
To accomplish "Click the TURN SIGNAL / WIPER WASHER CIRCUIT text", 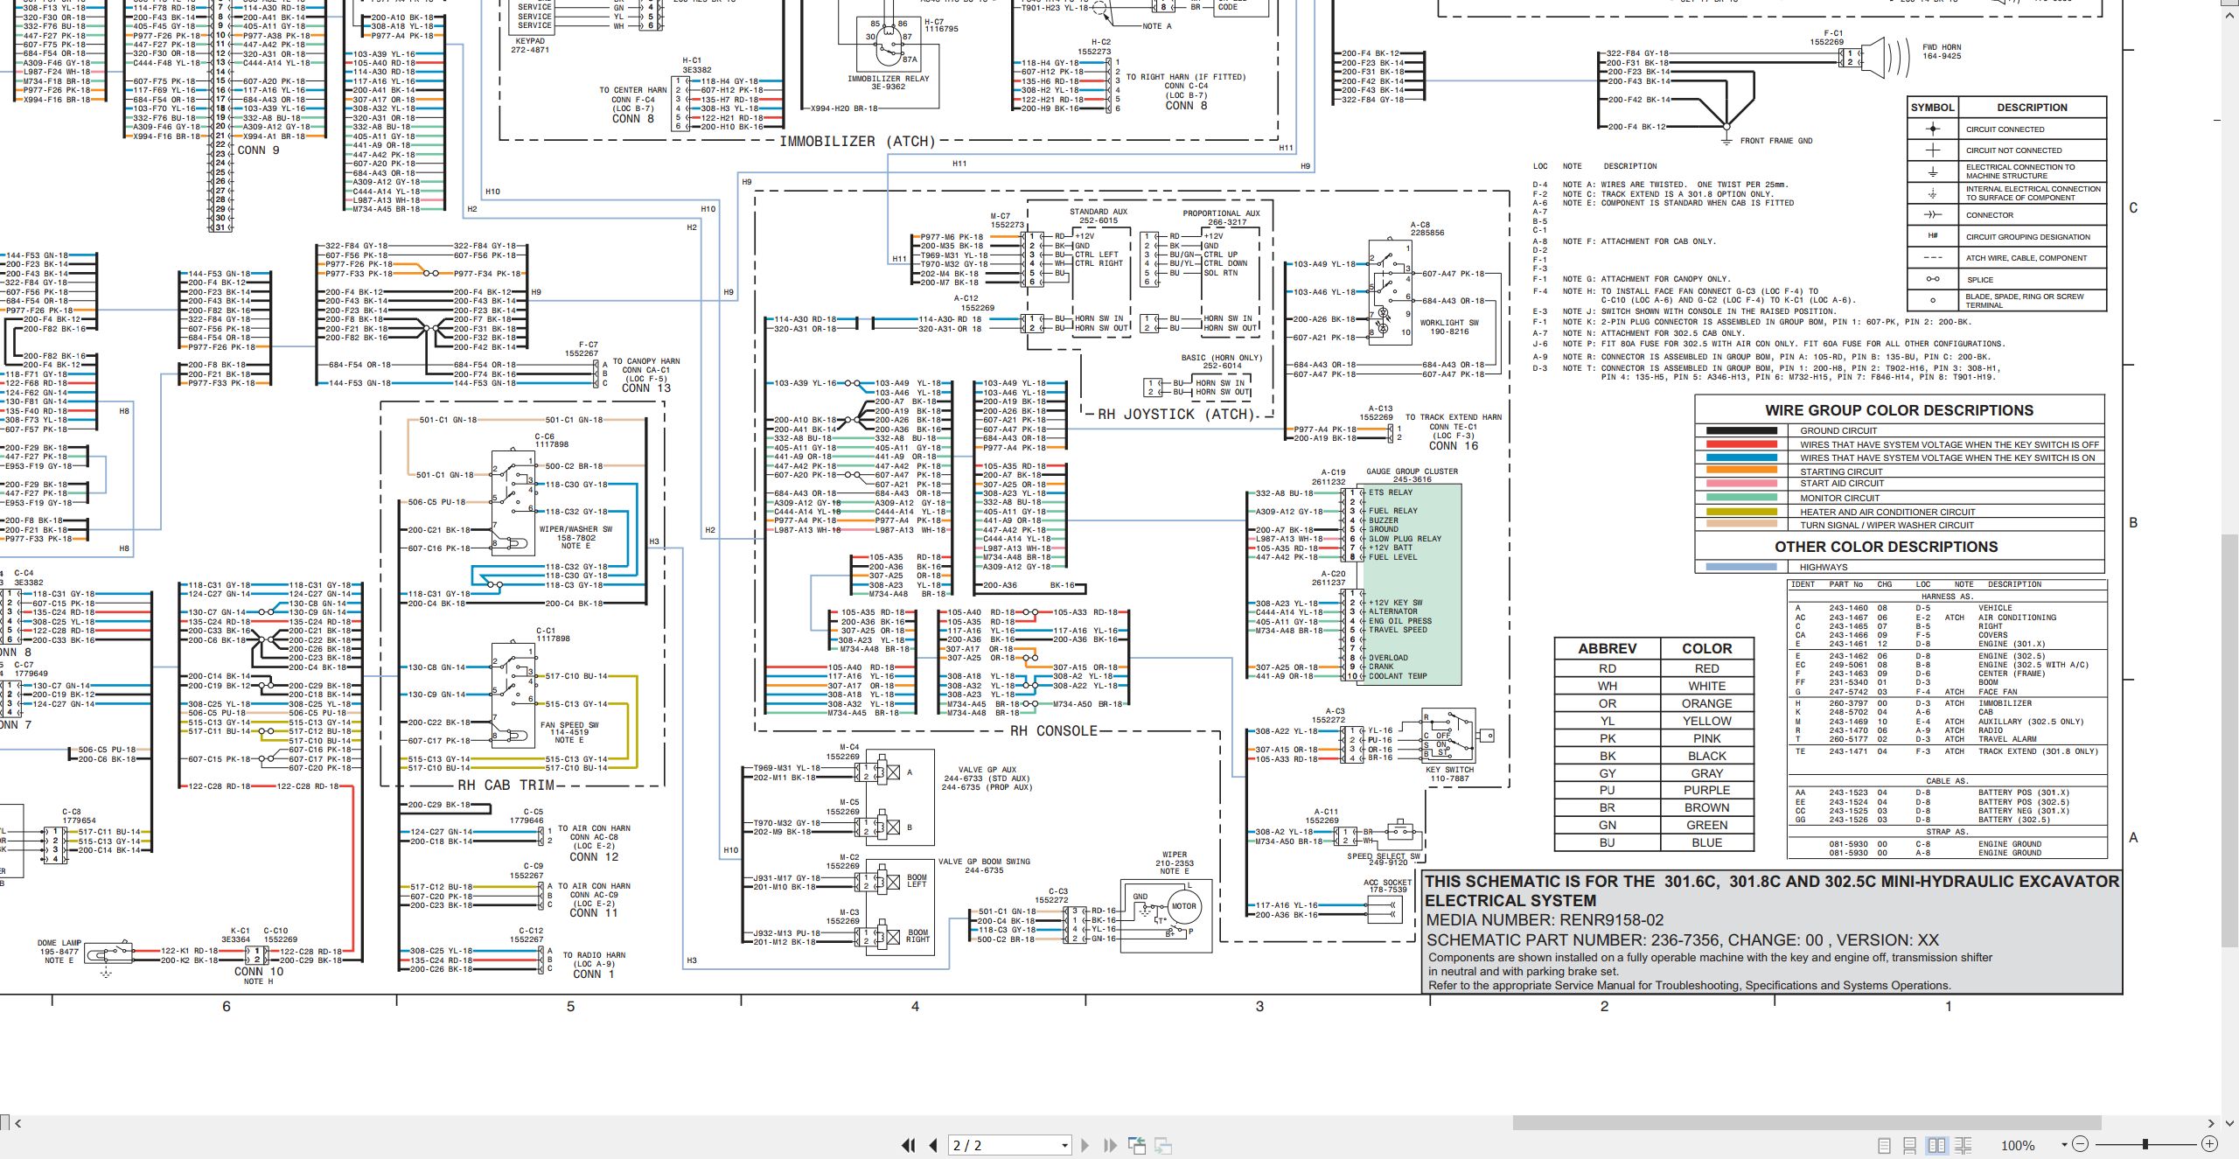I will click(x=1887, y=526).
